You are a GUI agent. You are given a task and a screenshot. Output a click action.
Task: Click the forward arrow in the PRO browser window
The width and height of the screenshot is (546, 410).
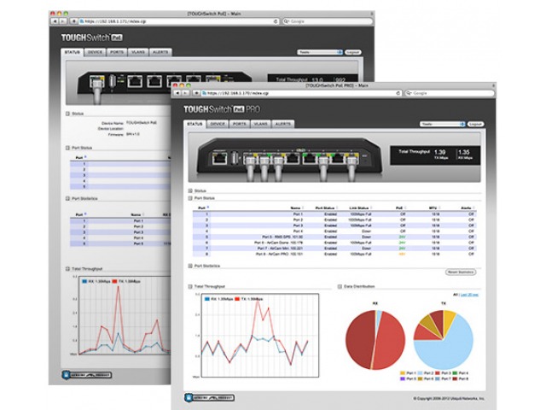point(185,93)
